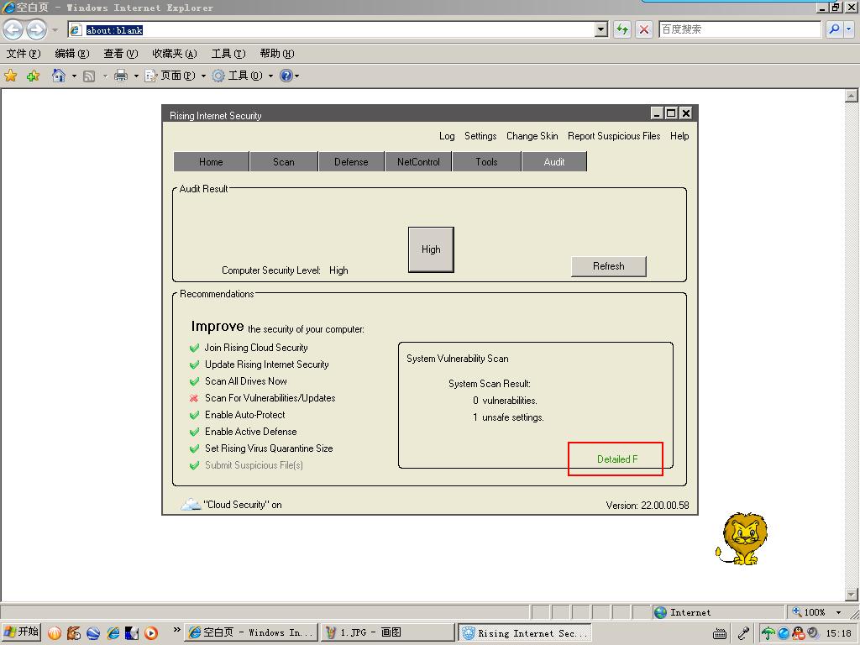Click the red X stop loading button
This screenshot has height=645, width=860.
pyautogui.click(x=644, y=29)
